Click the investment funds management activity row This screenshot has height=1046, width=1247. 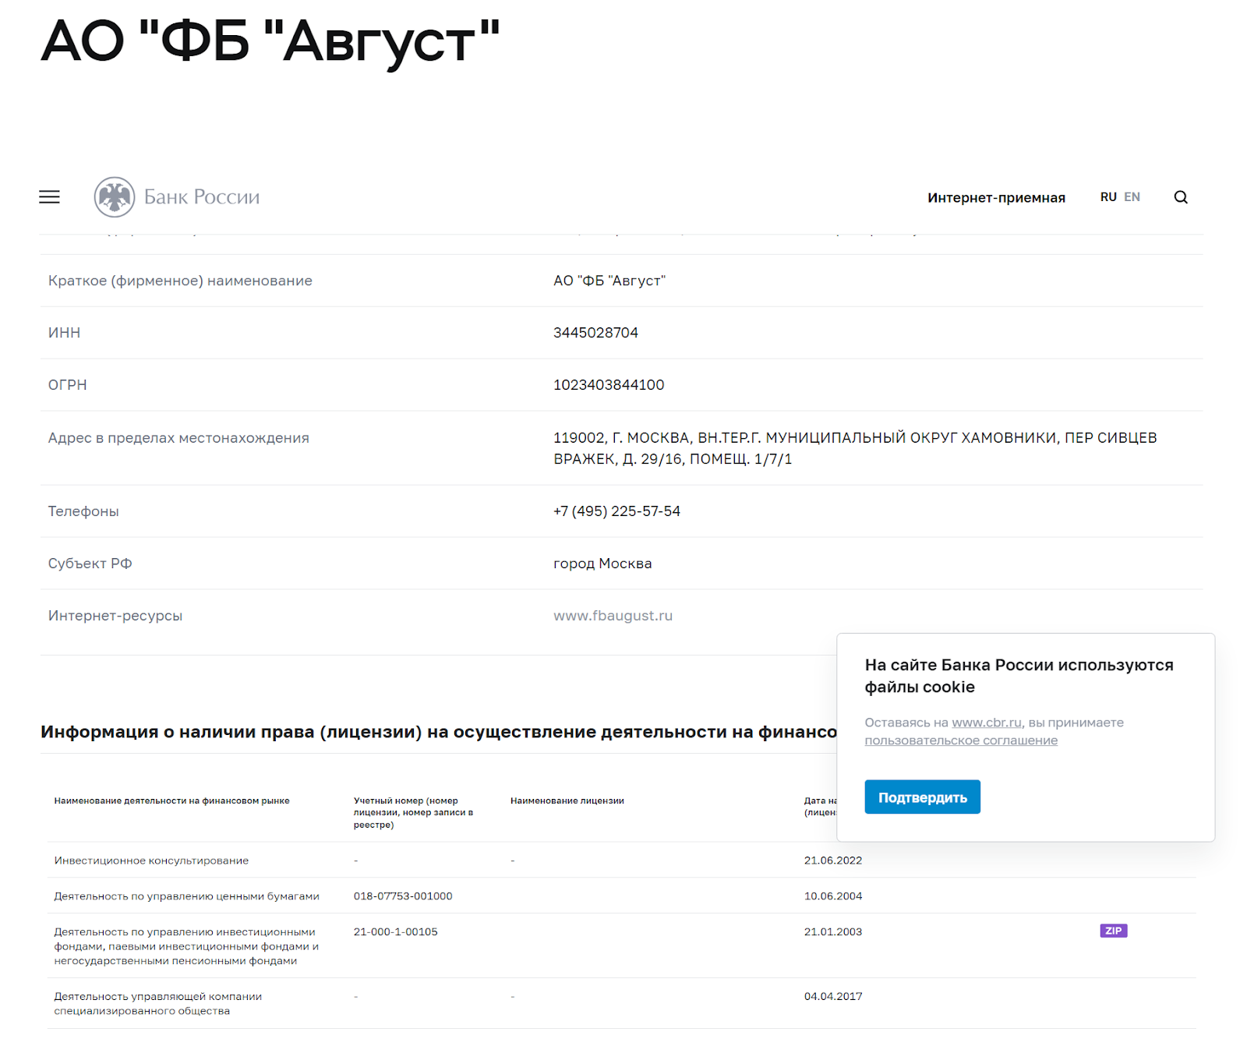(x=621, y=946)
